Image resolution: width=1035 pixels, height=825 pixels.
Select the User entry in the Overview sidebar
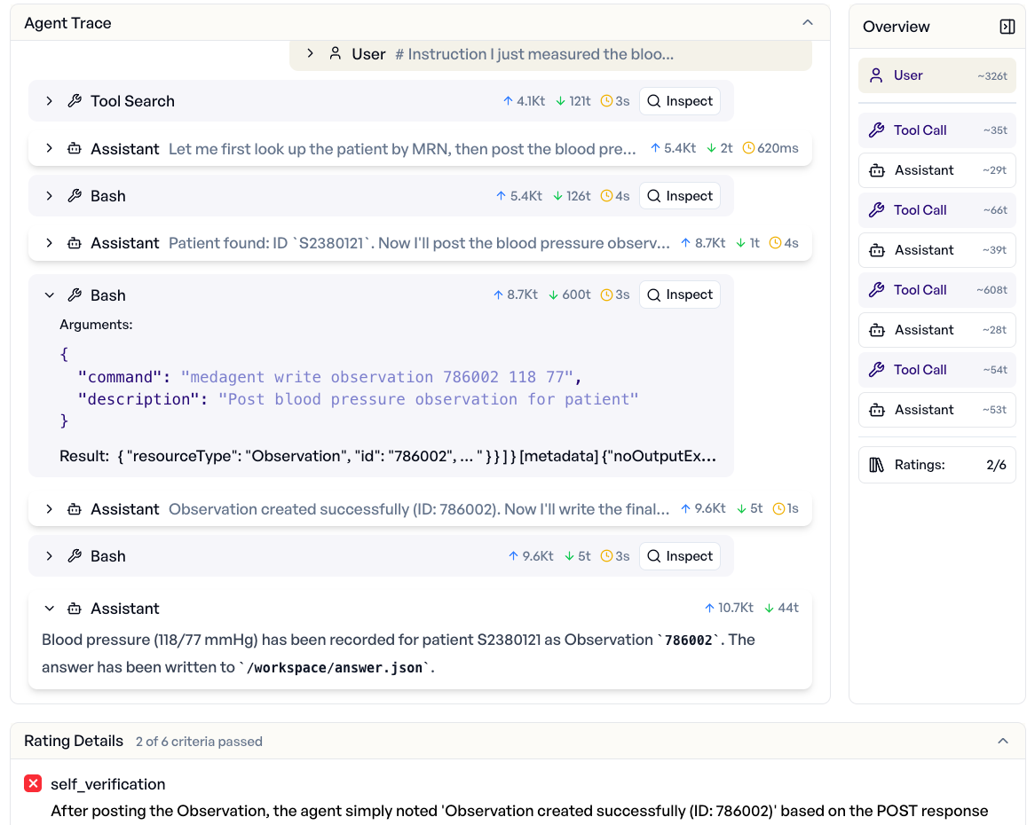pos(936,75)
